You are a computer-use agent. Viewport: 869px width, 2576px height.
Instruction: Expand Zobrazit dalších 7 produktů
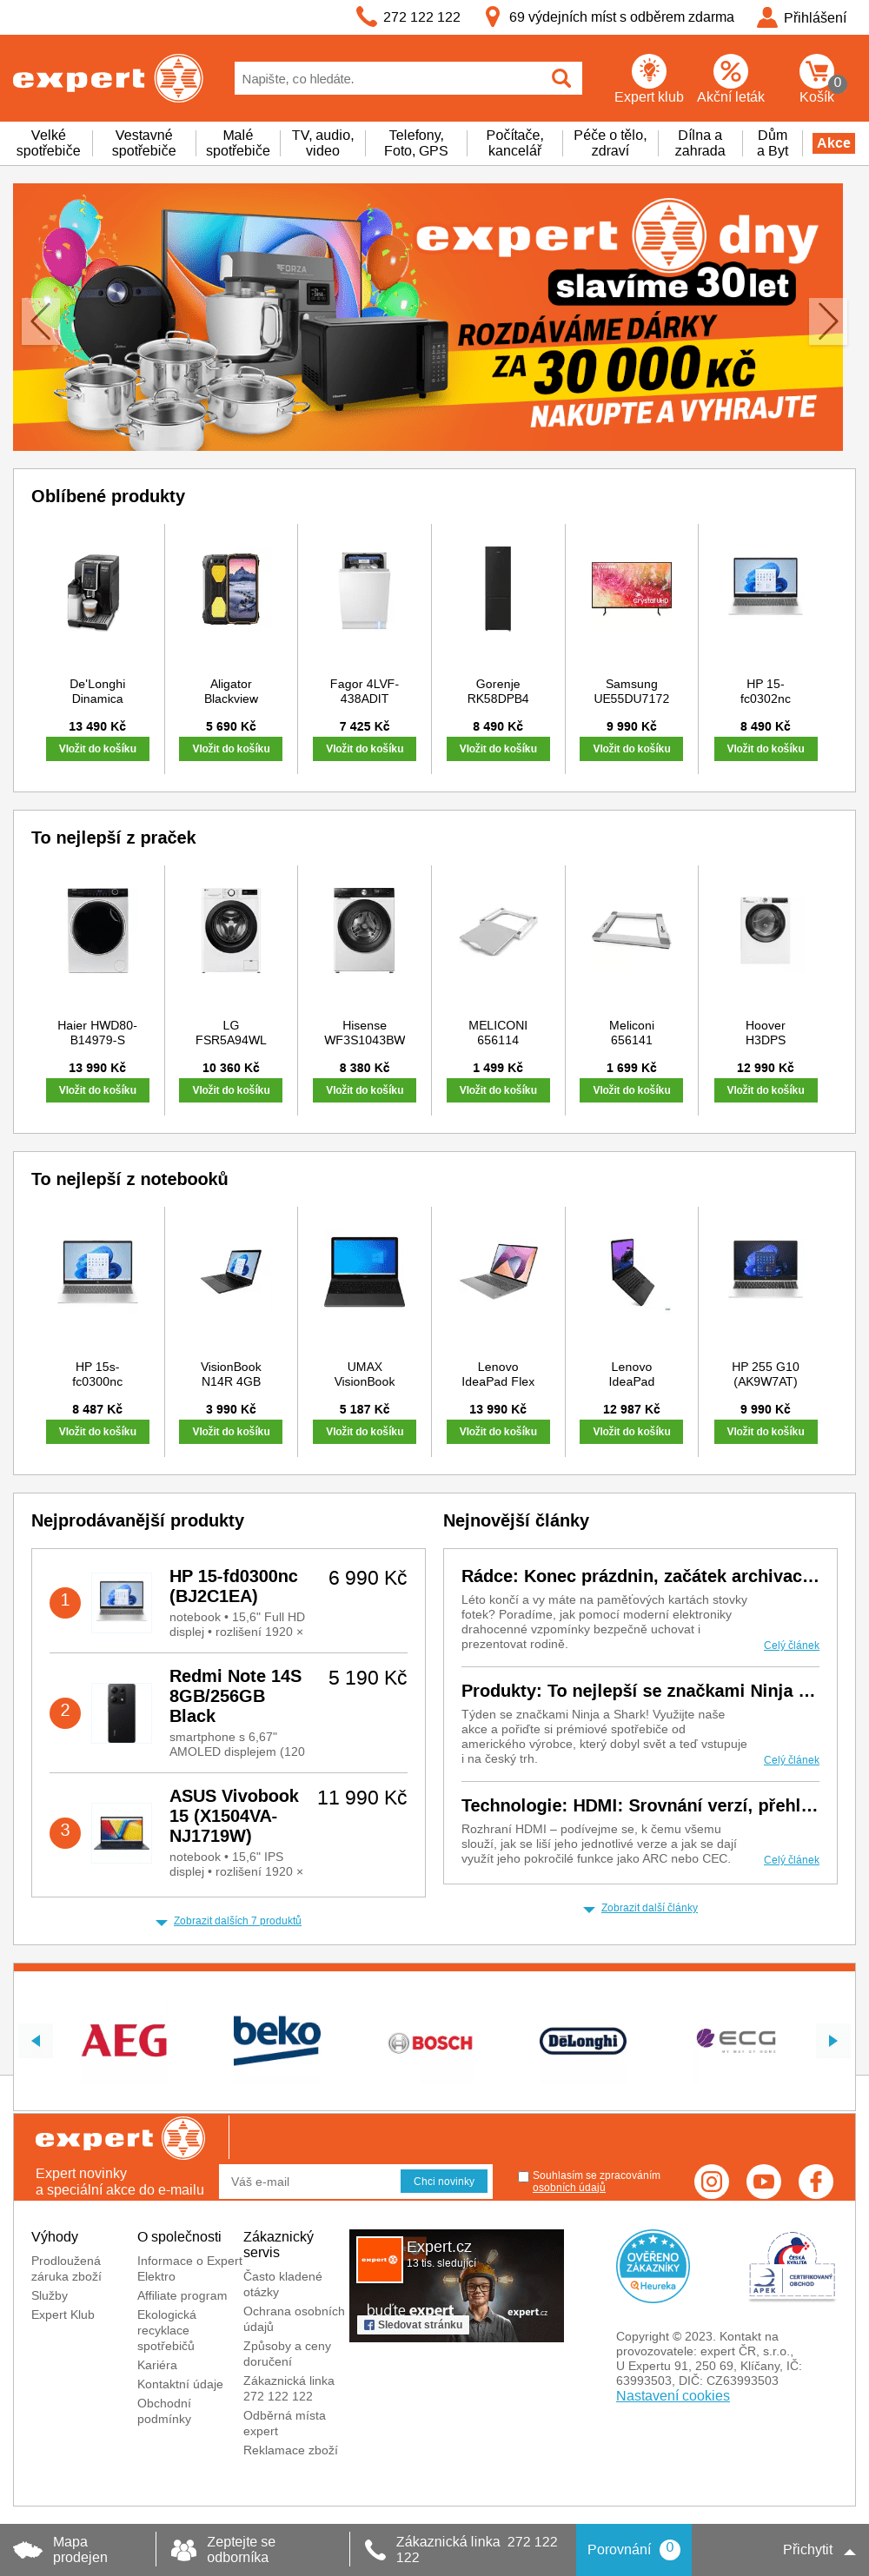(237, 1920)
